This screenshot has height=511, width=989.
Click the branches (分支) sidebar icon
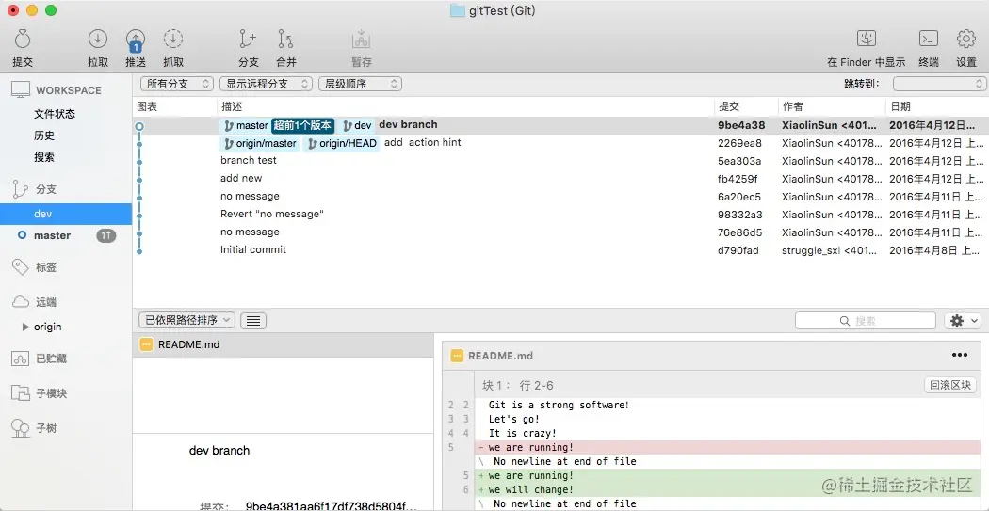coord(21,189)
